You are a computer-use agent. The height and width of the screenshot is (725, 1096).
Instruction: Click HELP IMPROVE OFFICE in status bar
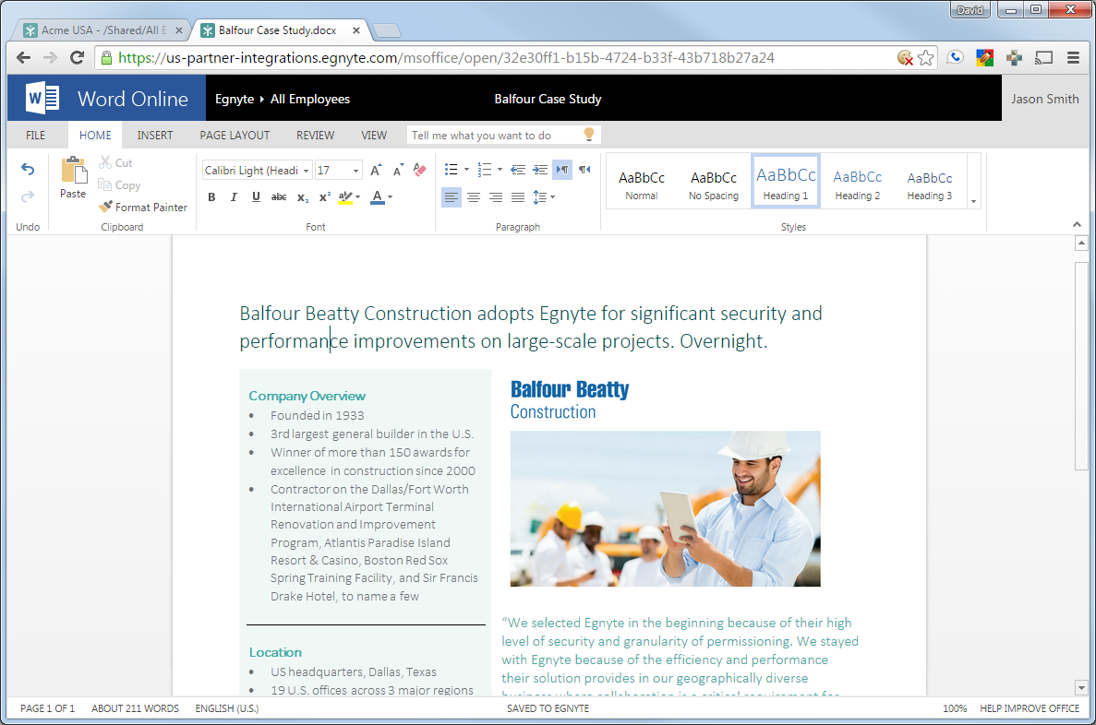(x=1030, y=708)
